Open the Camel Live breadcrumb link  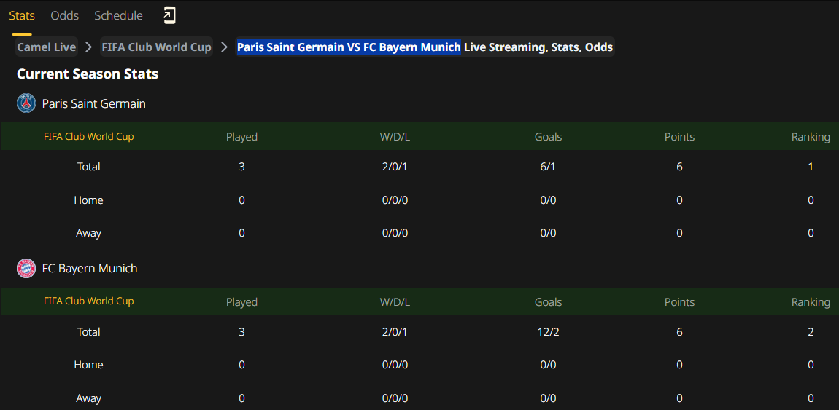point(47,47)
